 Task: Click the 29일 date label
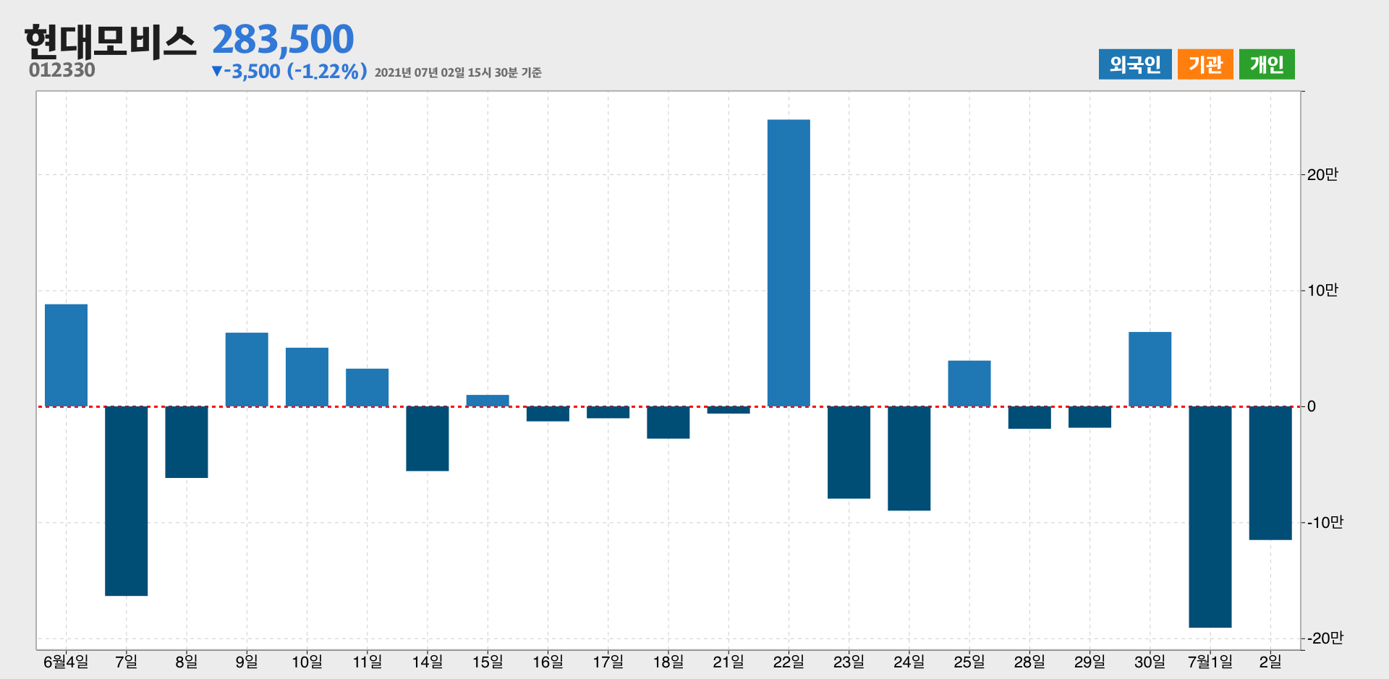point(1089,662)
